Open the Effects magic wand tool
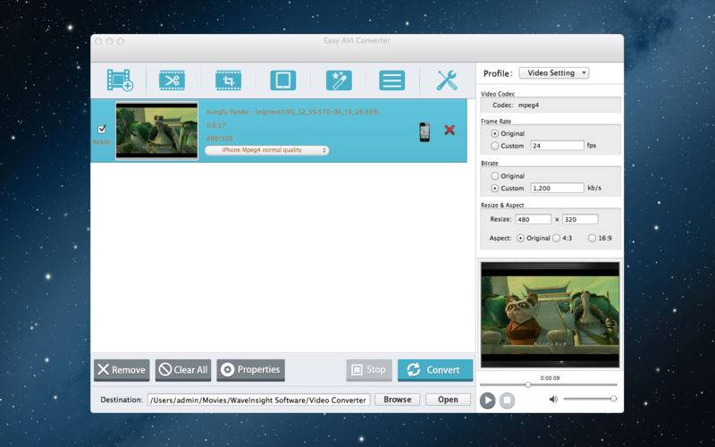 tap(339, 80)
